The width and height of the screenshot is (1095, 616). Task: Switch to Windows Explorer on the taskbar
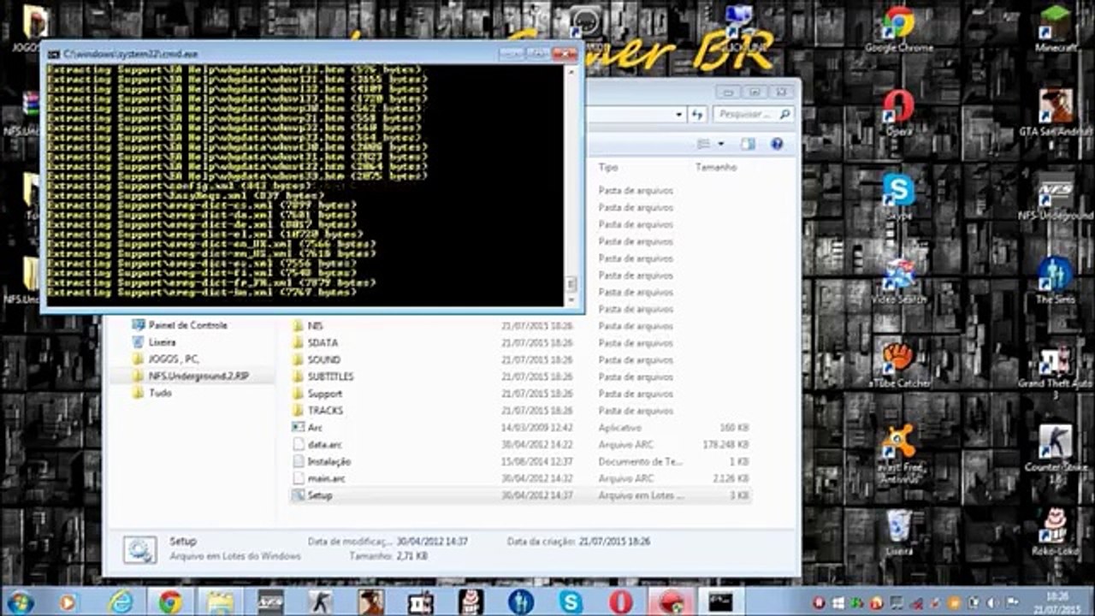point(221,601)
